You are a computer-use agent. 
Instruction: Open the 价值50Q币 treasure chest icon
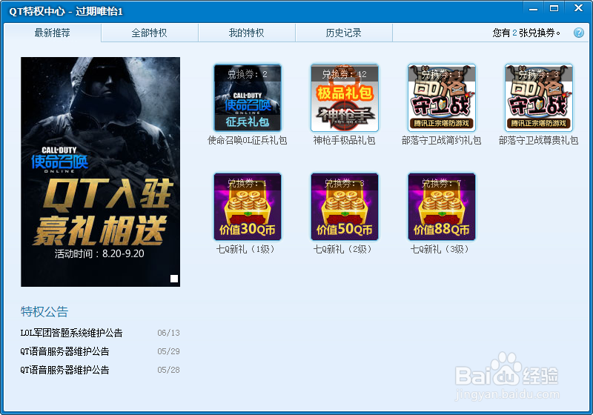click(345, 207)
